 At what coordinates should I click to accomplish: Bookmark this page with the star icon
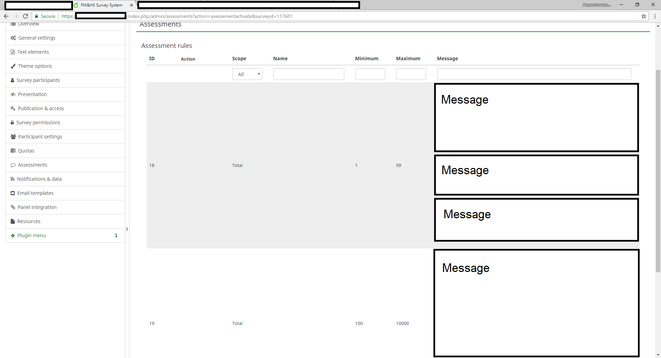pyautogui.click(x=643, y=16)
